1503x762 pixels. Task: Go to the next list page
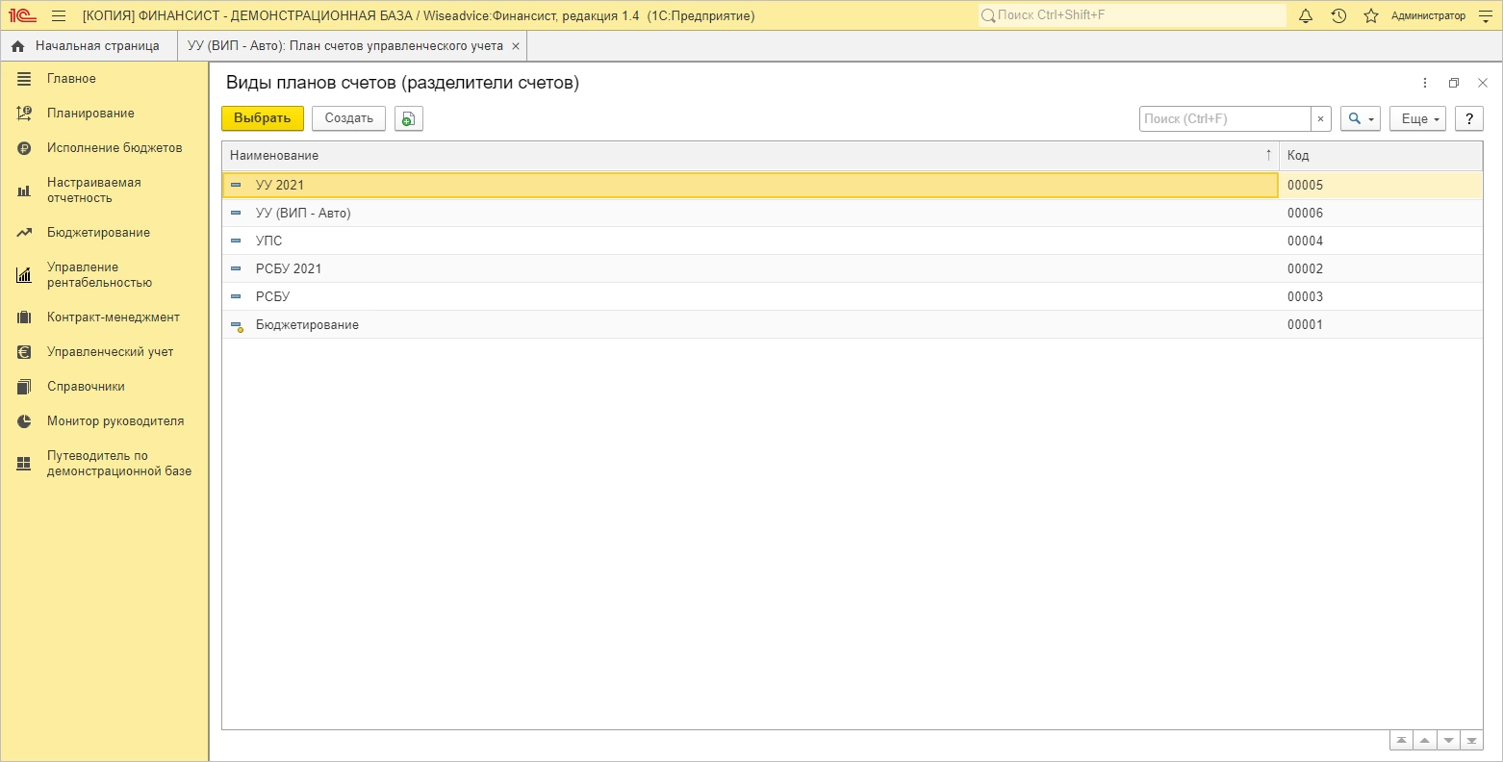tap(1448, 741)
